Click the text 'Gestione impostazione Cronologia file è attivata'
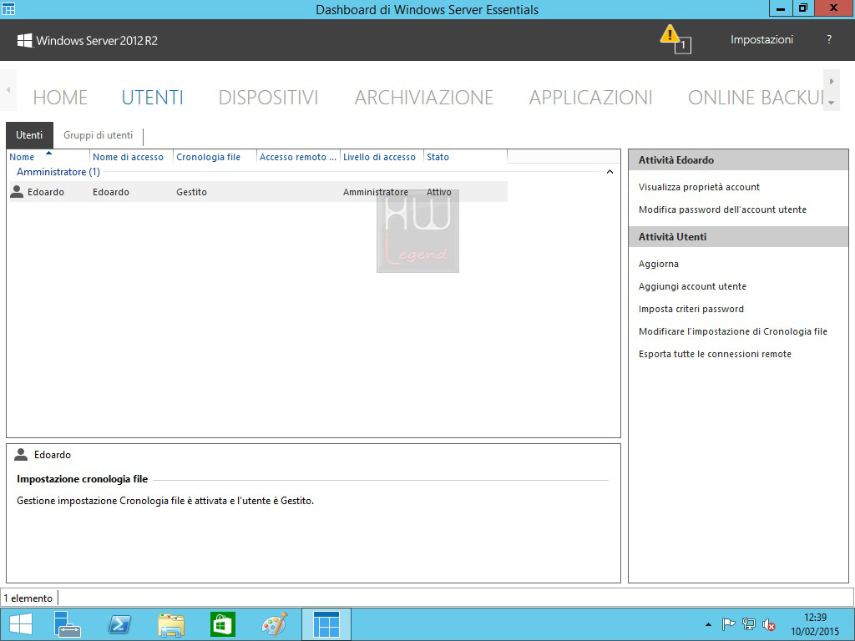This screenshot has height=641, width=855. [x=122, y=501]
